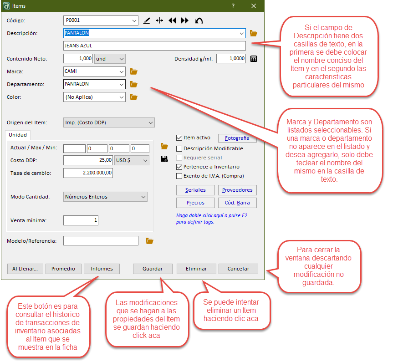Screen dimensions: 398x362
Task: Click the save disk icon beside Costo DDP
Action: (x=164, y=159)
